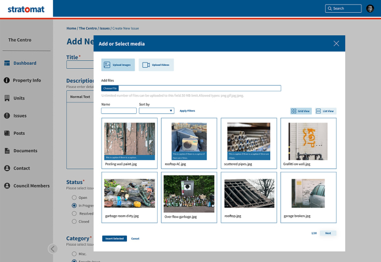The height and width of the screenshot is (262, 381).
Task: Click the Posts icon in the sidebar
Action: click(x=7, y=133)
